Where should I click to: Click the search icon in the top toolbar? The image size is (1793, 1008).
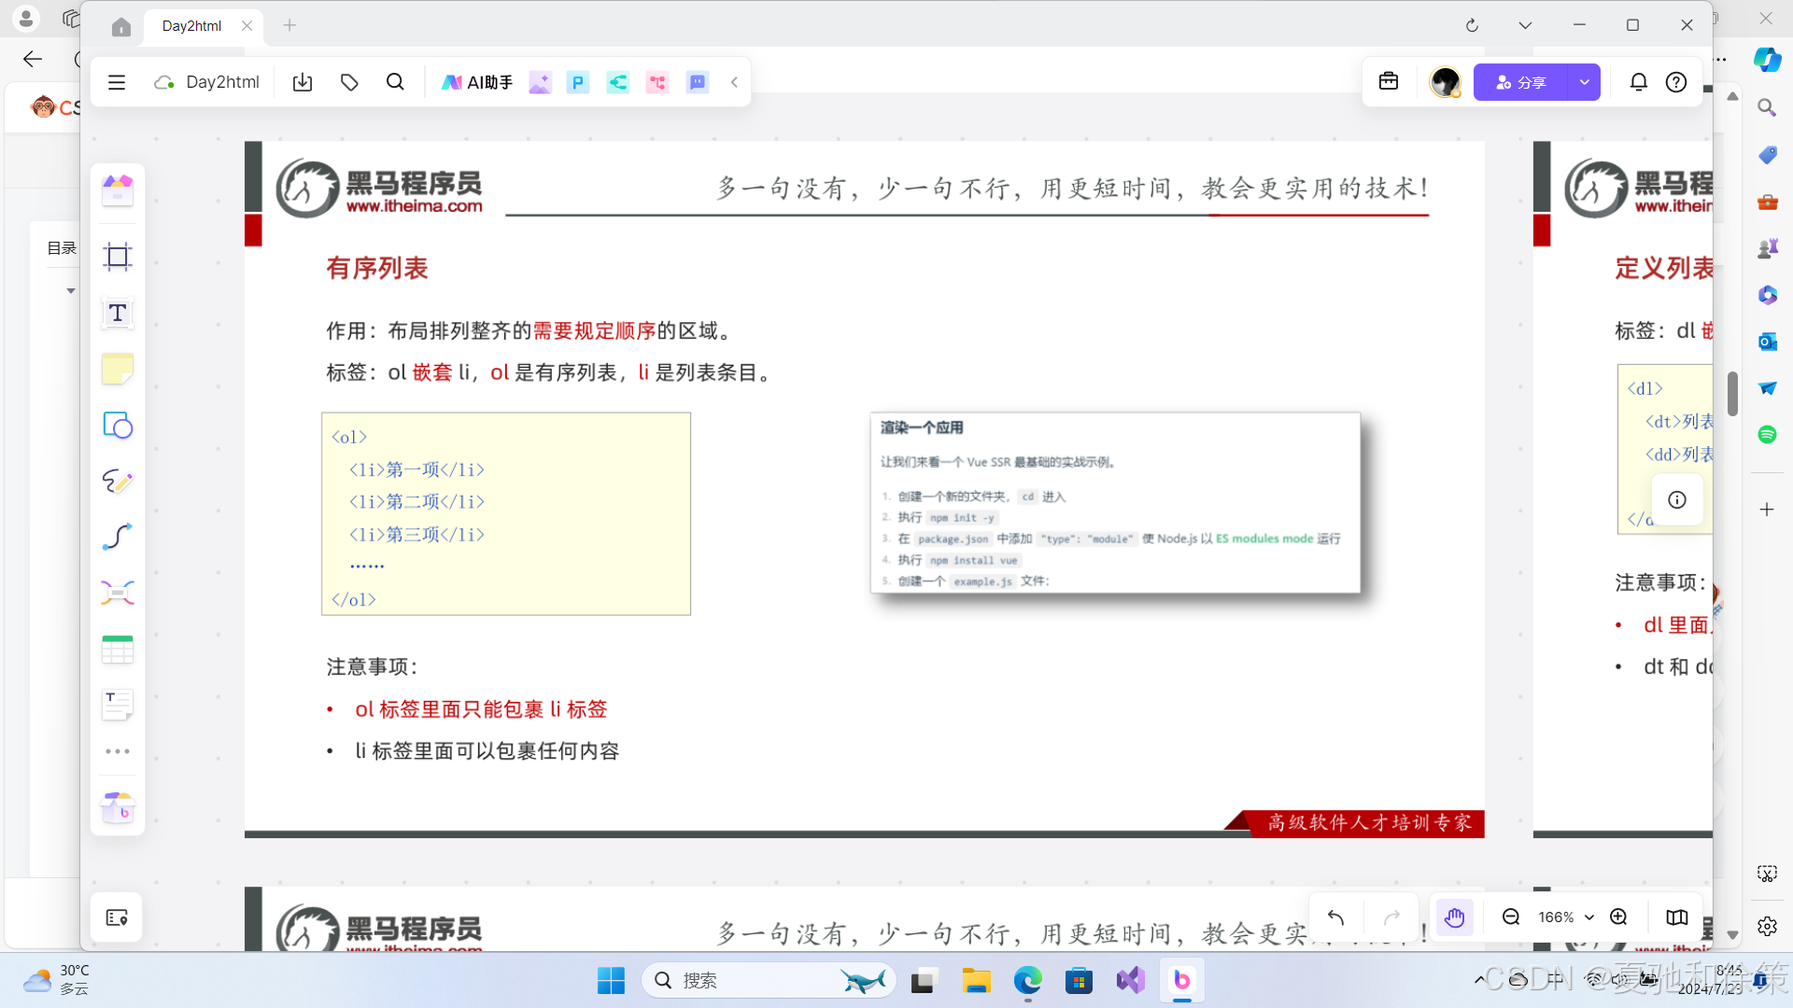tap(395, 82)
